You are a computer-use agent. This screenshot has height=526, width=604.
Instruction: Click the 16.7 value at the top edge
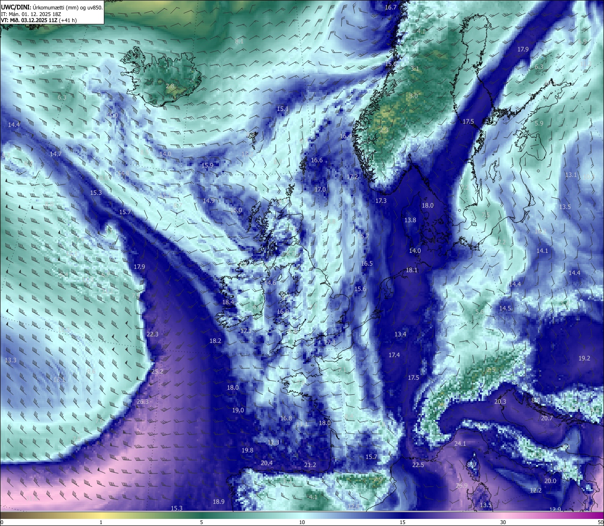[x=391, y=8]
